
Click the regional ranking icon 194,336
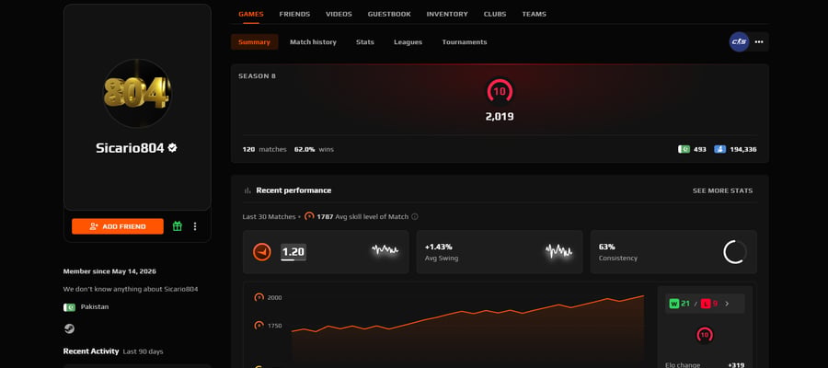pyautogui.click(x=719, y=149)
